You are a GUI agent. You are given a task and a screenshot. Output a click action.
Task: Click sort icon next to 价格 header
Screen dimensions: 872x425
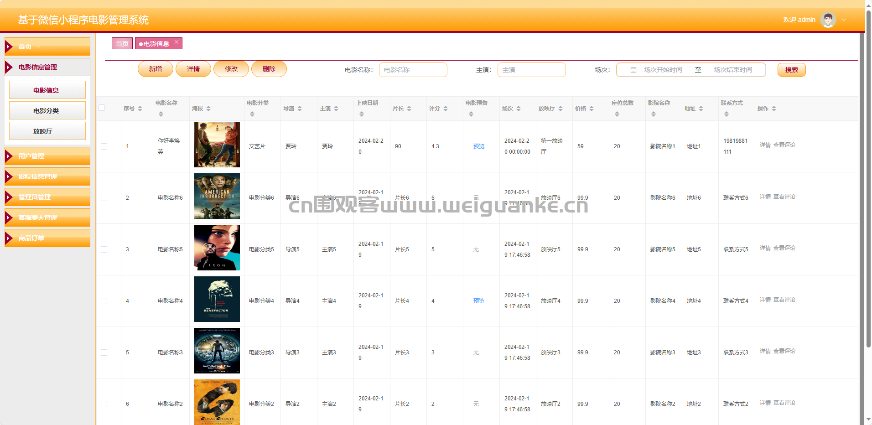[592, 109]
